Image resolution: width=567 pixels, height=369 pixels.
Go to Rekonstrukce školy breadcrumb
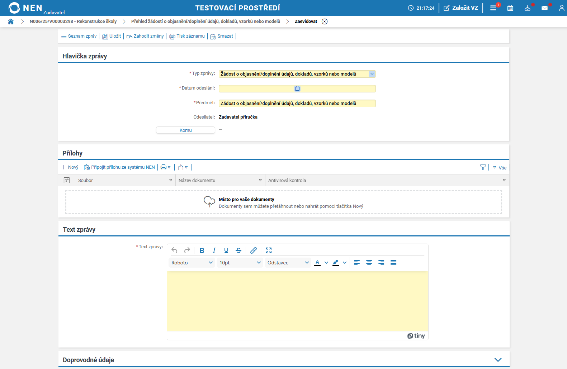pos(73,21)
